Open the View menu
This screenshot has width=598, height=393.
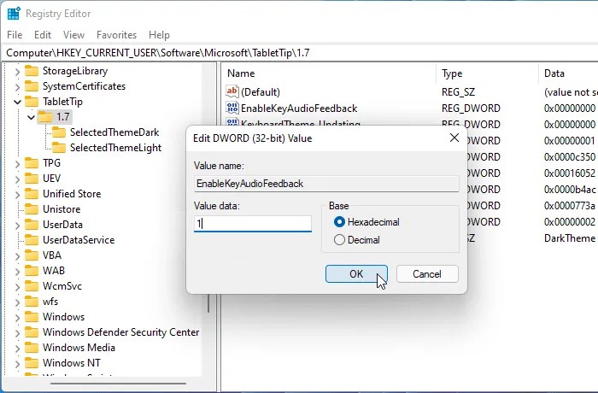click(x=73, y=35)
